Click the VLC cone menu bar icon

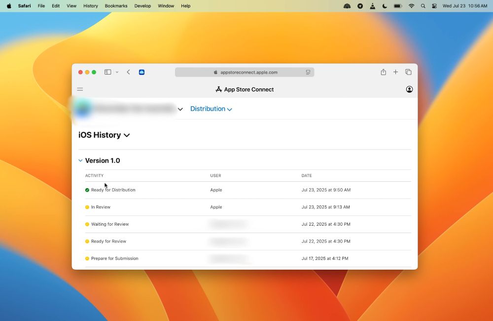372,5
